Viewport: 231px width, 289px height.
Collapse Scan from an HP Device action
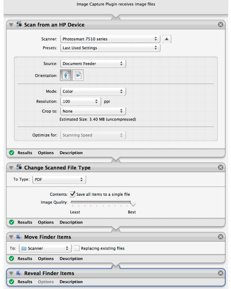[11, 25]
